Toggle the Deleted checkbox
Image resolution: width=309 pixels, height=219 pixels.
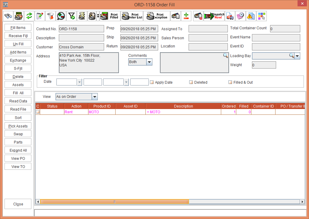pos(191,82)
